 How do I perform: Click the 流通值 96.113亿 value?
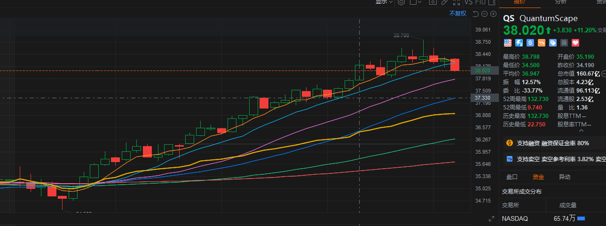pos(588,91)
